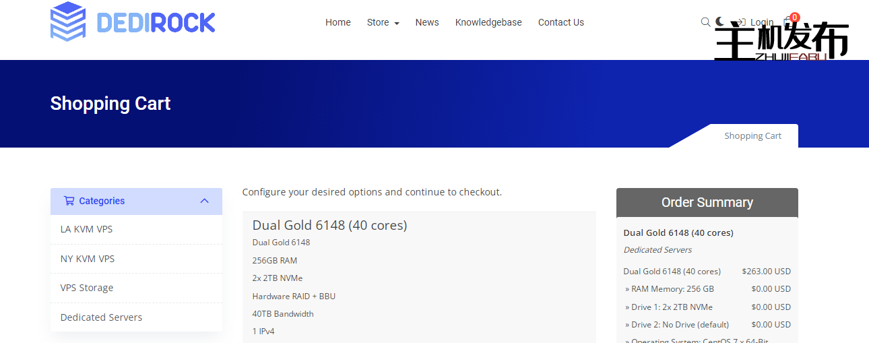Click the Login arrow icon

[741, 22]
